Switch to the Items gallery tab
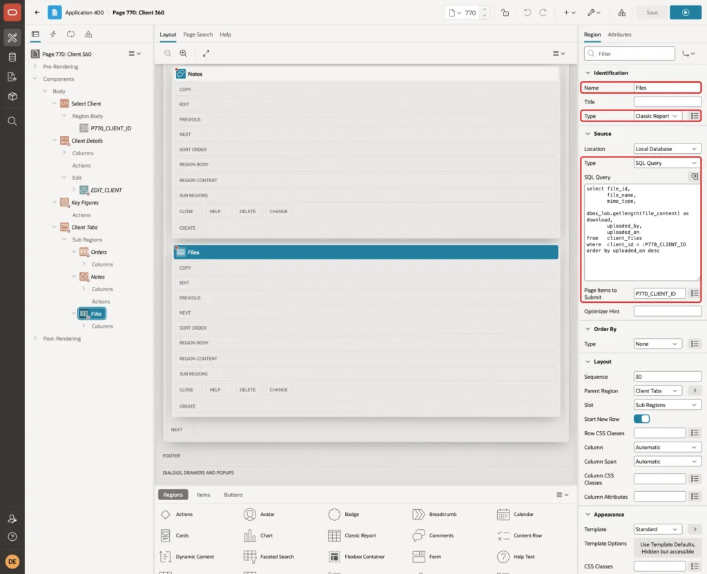 pos(204,495)
